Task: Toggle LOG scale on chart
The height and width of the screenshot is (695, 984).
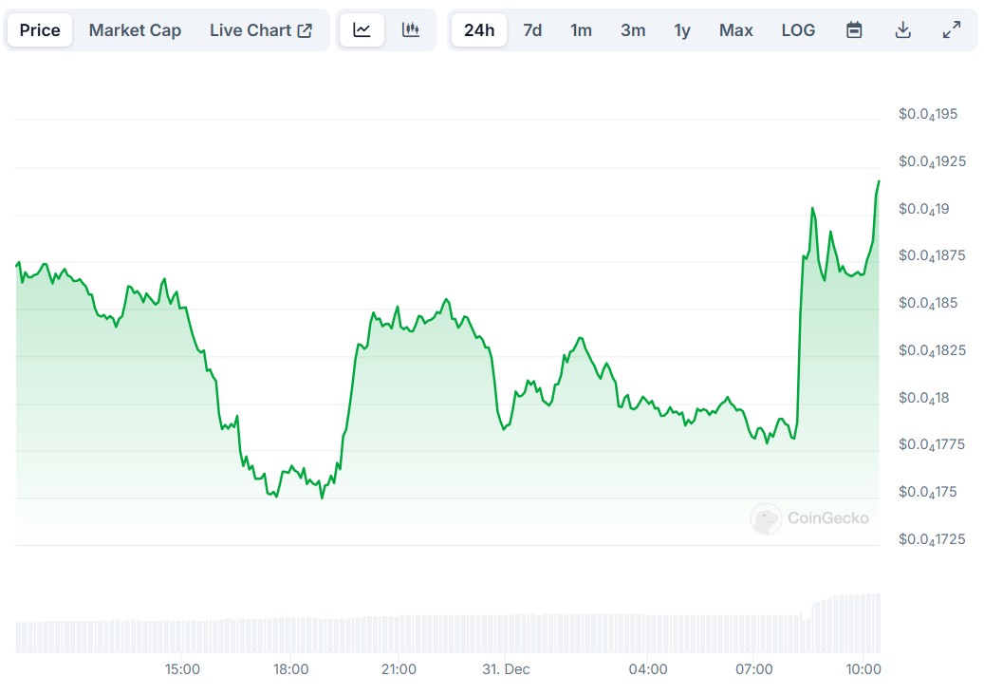Action: click(x=798, y=30)
